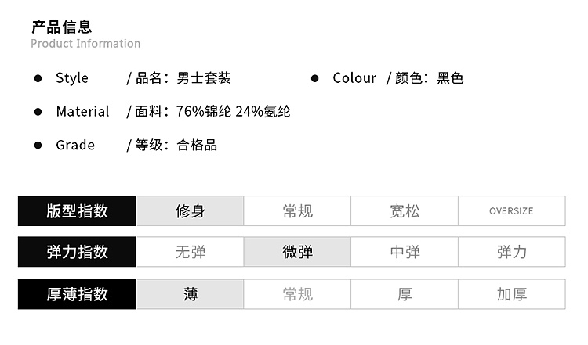Click the bullet point beside Material
The image size is (588, 345).
pos(37,112)
